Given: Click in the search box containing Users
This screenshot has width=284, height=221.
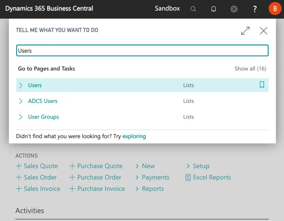Looking at the screenshot, I should point(142,51).
